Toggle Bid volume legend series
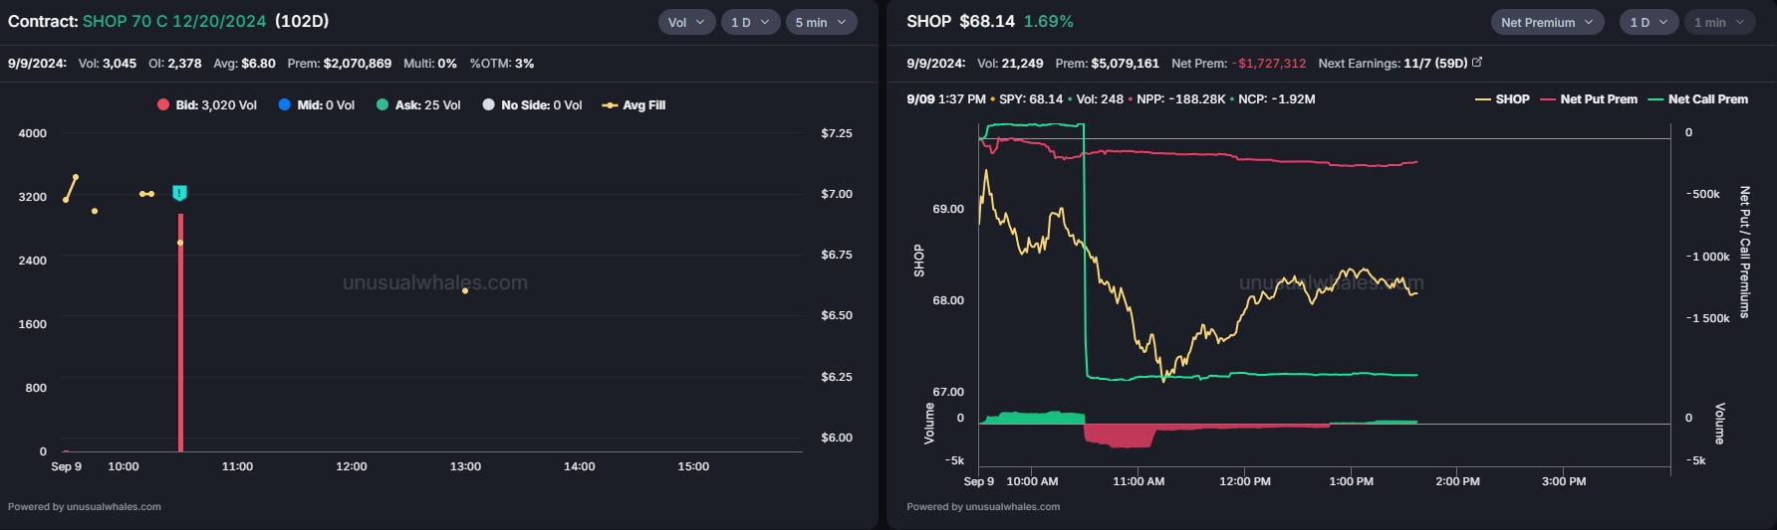 [207, 104]
